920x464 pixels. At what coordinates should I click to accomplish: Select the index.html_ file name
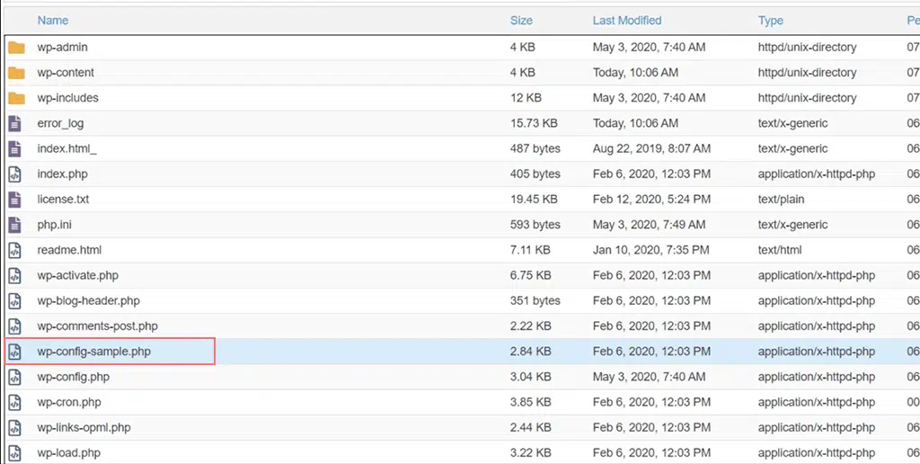tap(66, 148)
